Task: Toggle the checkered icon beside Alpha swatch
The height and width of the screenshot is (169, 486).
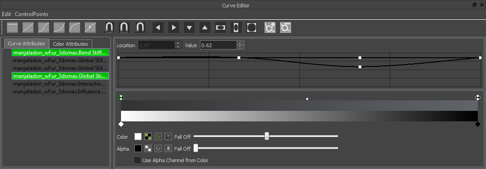Action: pos(148,148)
